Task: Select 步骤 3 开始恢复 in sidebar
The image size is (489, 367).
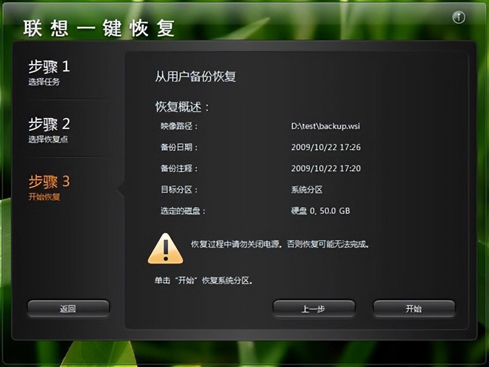Action: 49,188
